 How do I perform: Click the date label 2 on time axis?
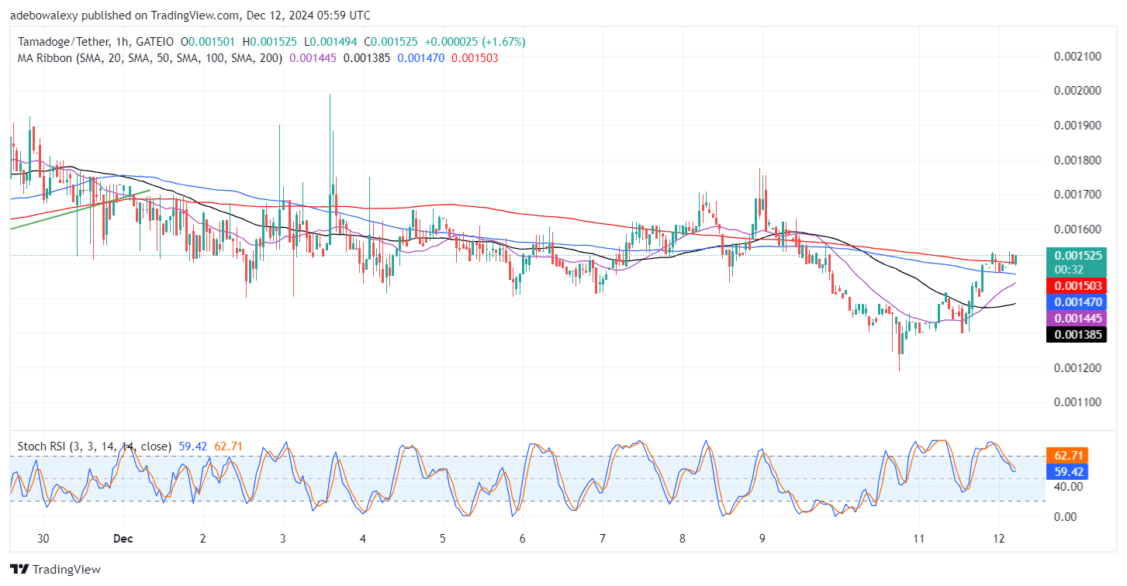(203, 539)
